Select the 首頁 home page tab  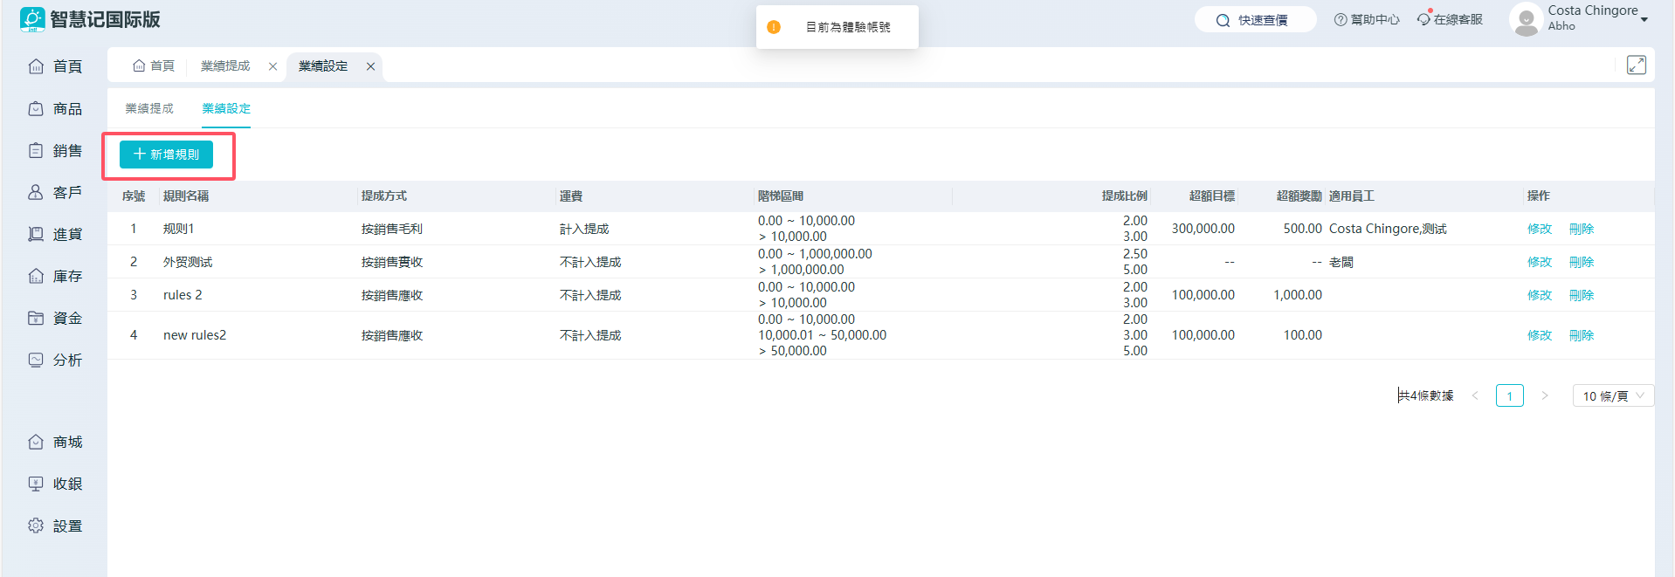[x=154, y=66]
